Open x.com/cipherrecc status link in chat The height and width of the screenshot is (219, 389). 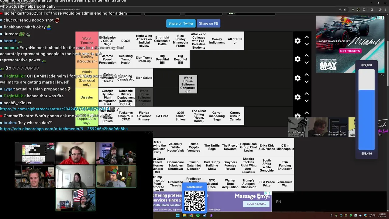point(55,109)
